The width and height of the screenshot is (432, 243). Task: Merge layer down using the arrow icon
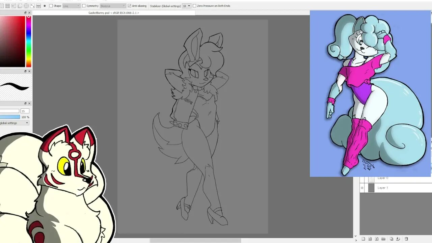pyautogui.click(x=398, y=239)
